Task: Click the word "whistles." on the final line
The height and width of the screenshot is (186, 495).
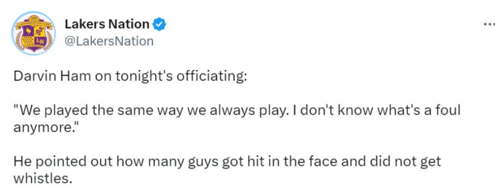Action: point(41,179)
